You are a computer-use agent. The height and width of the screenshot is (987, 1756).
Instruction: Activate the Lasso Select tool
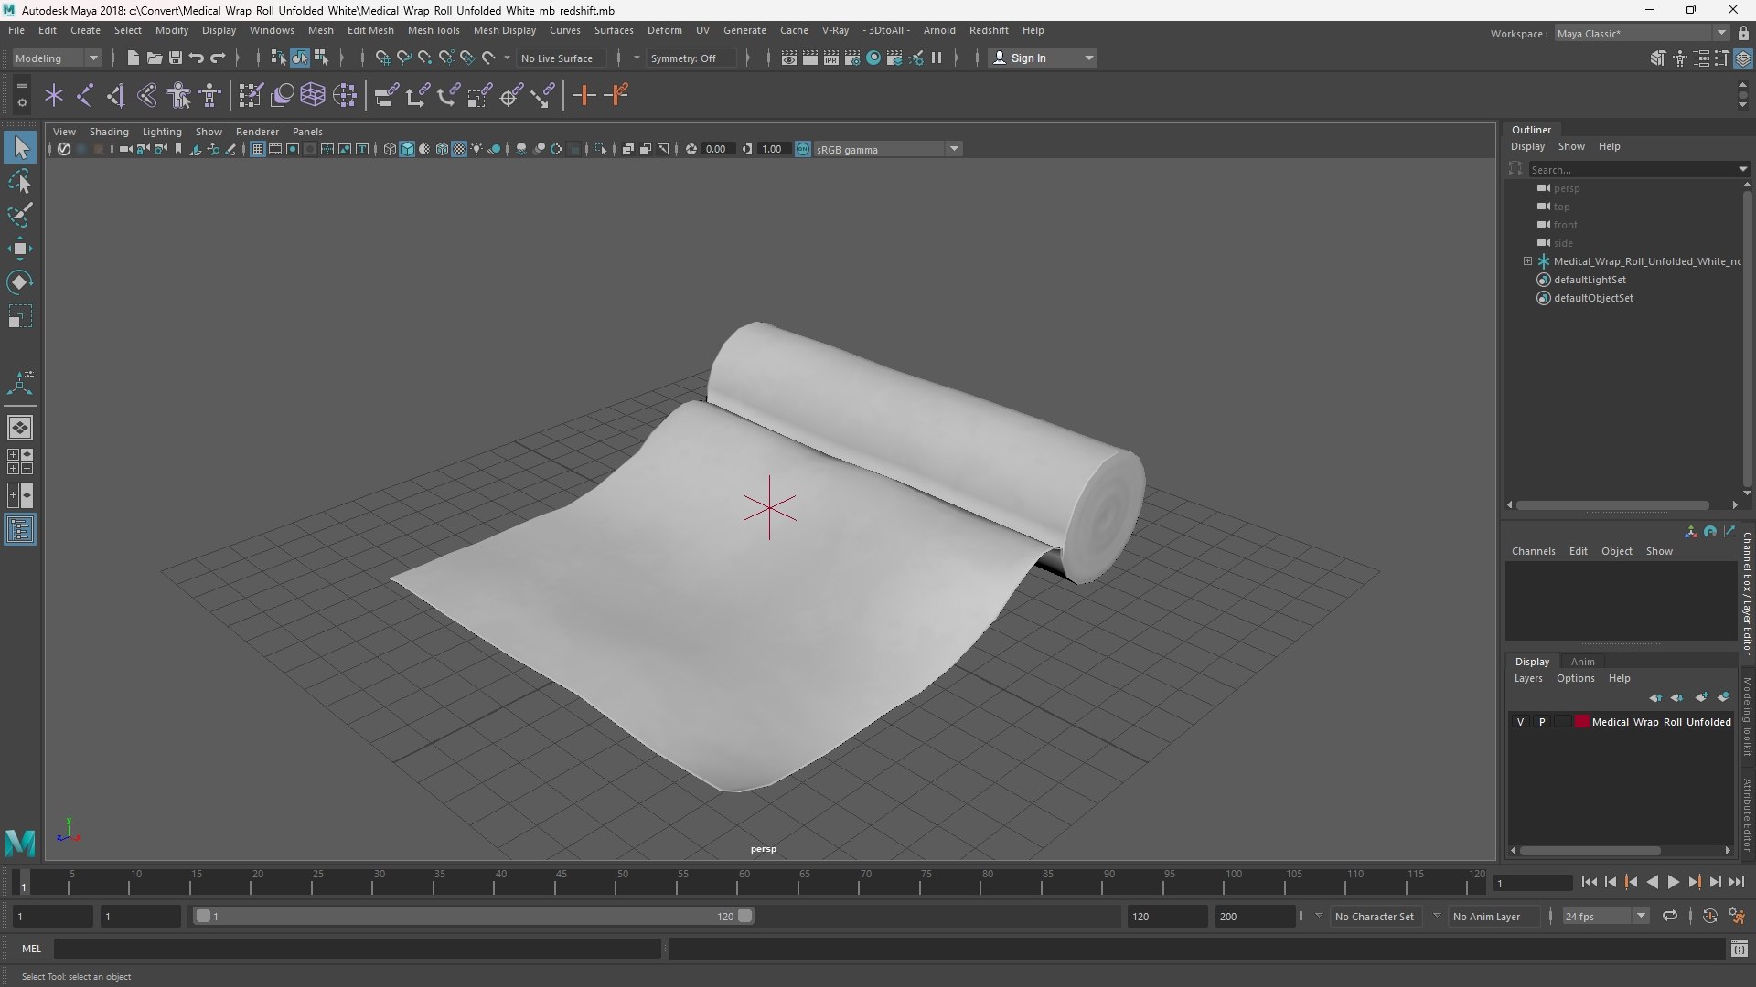coord(20,182)
